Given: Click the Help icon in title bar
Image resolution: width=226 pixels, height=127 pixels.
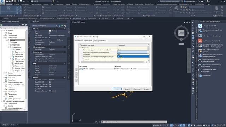Looking at the screenshot, I should [x=207, y=1].
